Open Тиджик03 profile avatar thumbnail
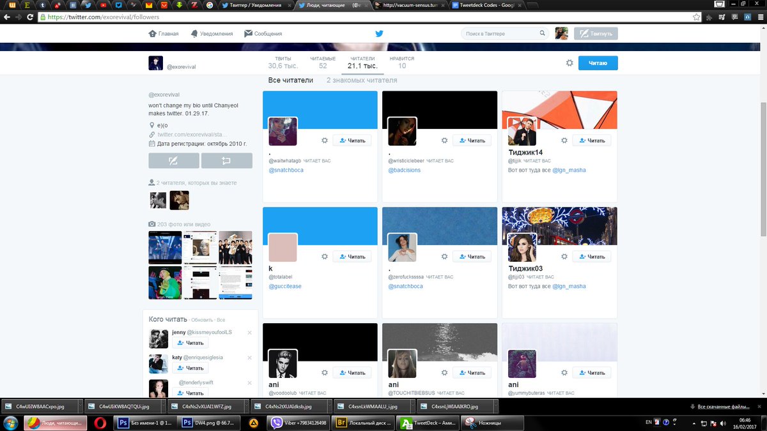The height and width of the screenshot is (431, 767). coord(522,247)
